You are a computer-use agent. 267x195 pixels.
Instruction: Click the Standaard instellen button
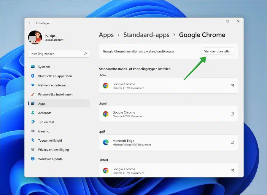(218, 51)
